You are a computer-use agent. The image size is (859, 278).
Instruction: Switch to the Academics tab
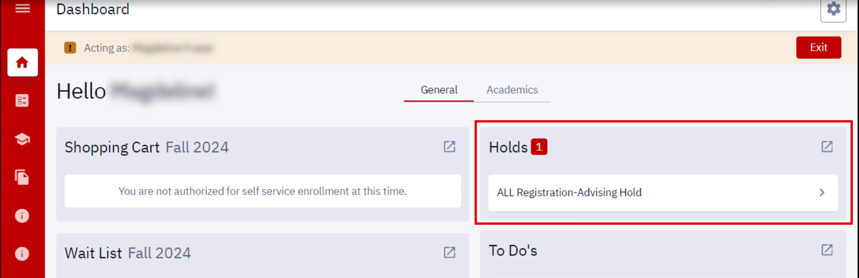coord(512,90)
